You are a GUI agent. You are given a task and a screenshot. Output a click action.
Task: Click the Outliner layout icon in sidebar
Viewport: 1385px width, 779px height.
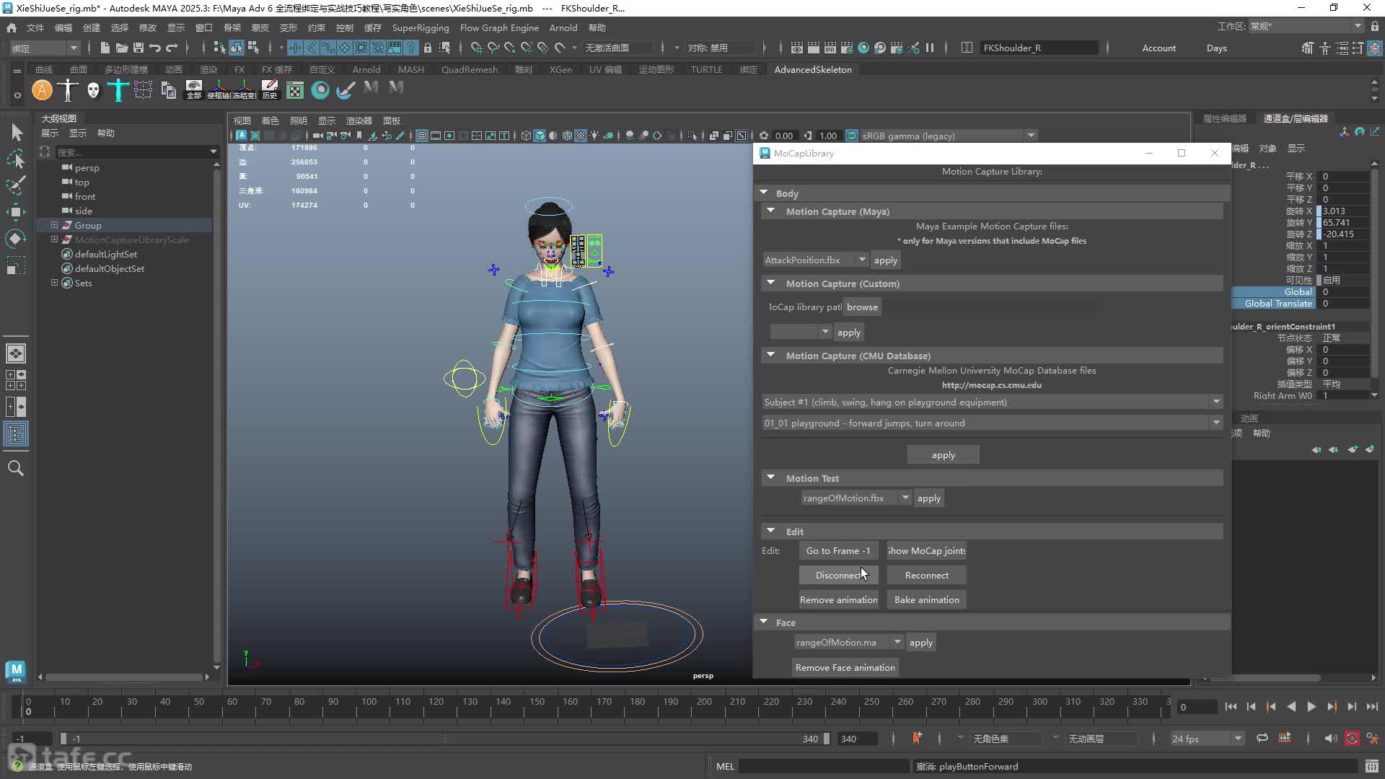pos(16,433)
